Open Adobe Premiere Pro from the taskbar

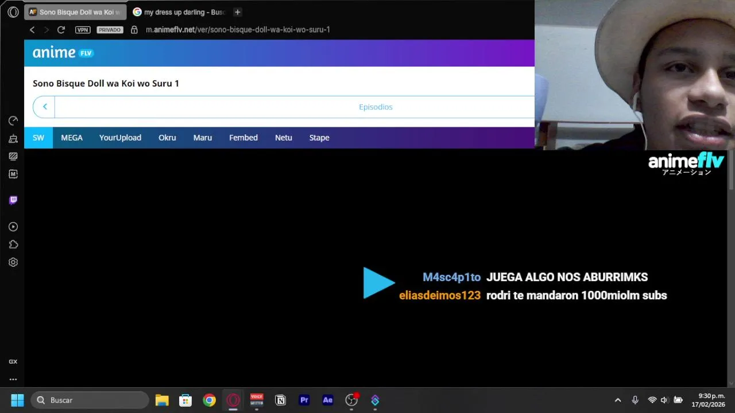(304, 400)
